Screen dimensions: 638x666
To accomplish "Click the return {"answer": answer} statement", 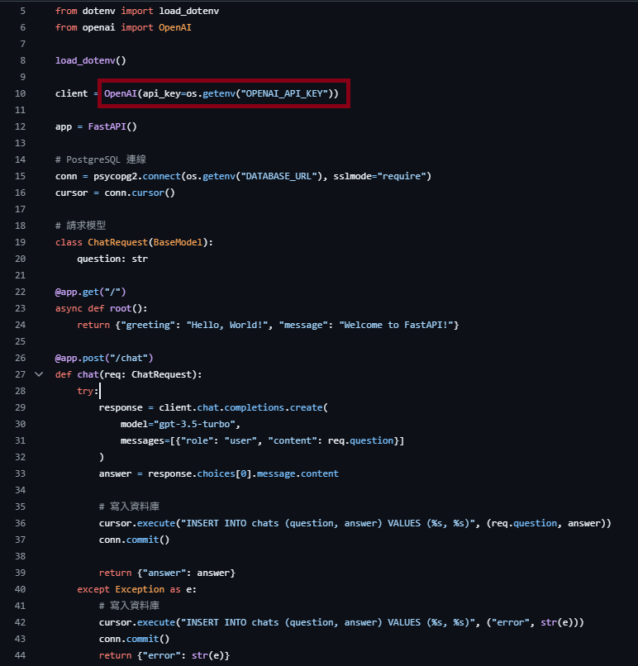I will click(167, 573).
